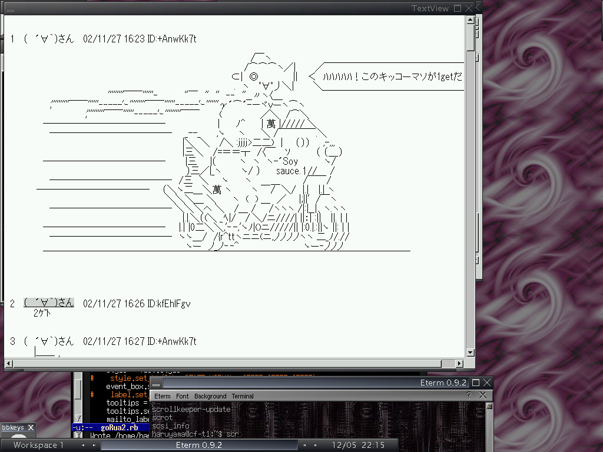The image size is (603, 452).
Task: Click the 'scsi_info' line in Eterm
Action: 170,426
